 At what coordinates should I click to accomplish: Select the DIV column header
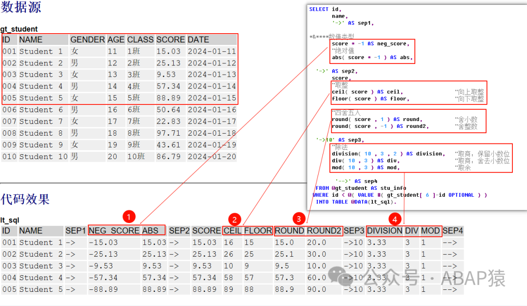click(411, 231)
